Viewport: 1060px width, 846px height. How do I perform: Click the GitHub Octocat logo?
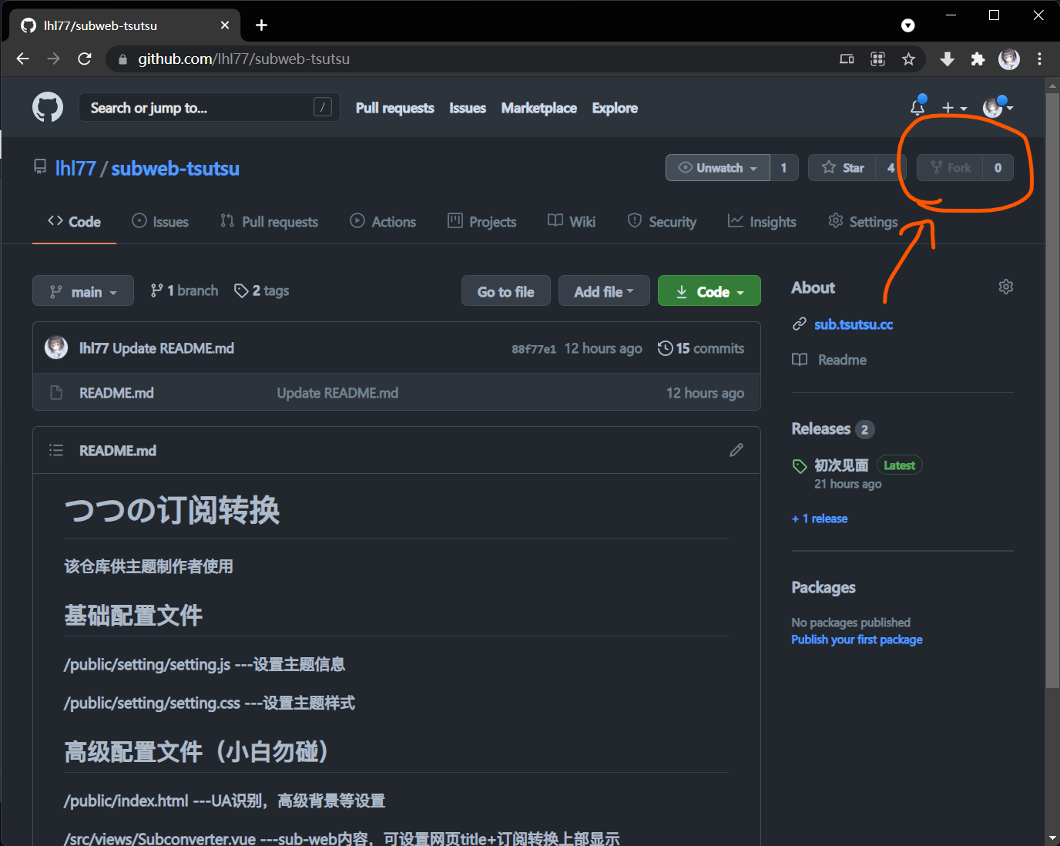tap(48, 107)
